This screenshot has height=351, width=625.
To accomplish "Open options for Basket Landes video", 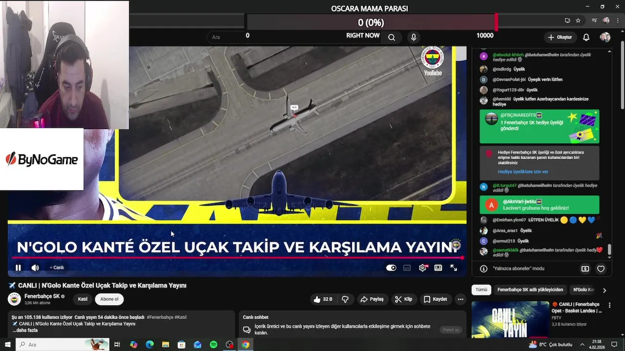I will pos(609,306).
